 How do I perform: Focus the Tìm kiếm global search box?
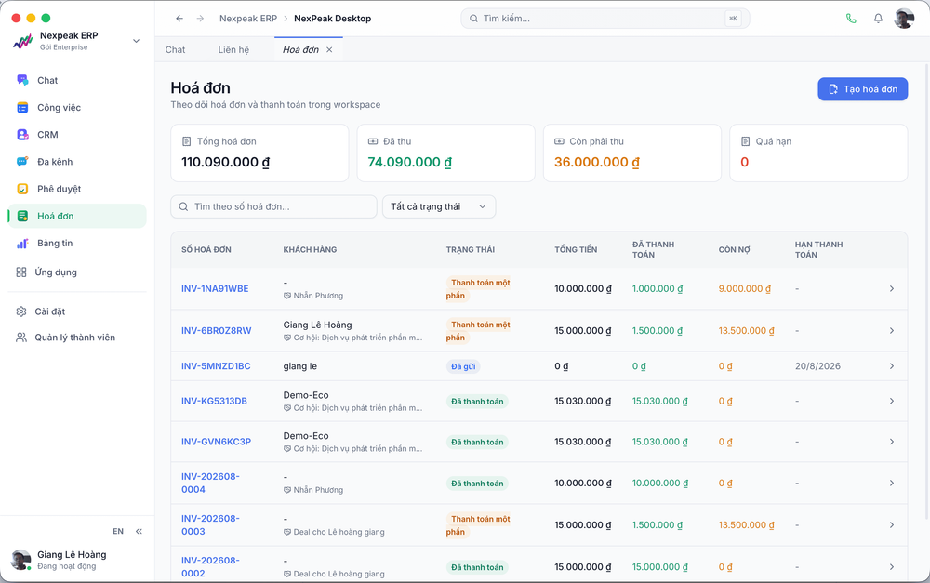click(605, 19)
